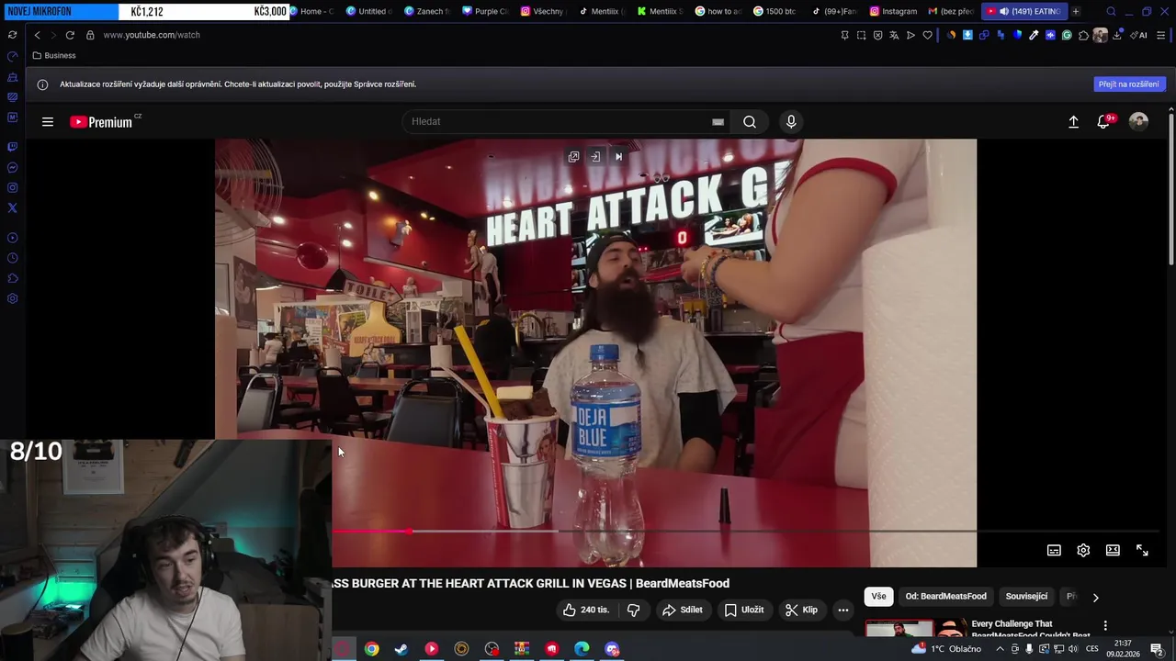Open the 1°C Oblačno weather widget
The height and width of the screenshot is (661, 1176).
pyautogui.click(x=946, y=648)
